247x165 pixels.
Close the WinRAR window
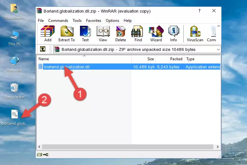coord(214,11)
